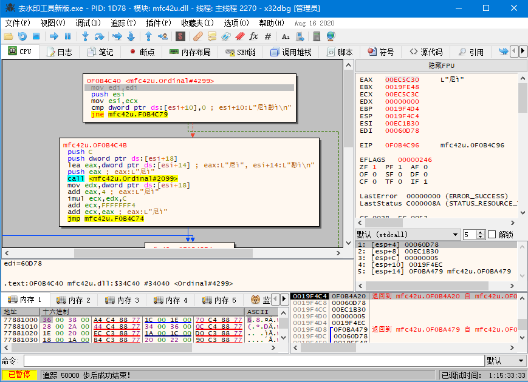This screenshot has width=528, height=382.
Task: Select the CPU tab
Action: [x=19, y=52]
